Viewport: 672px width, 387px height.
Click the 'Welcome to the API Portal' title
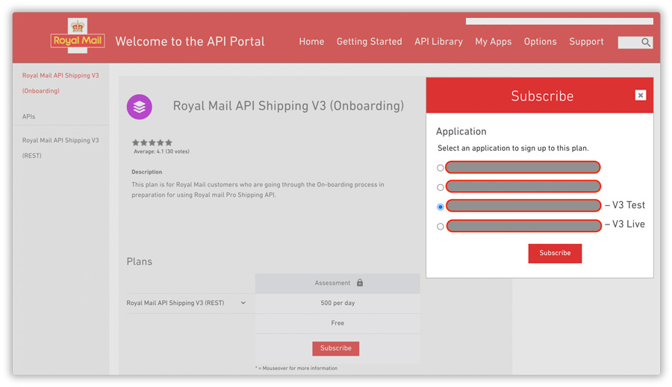pos(190,42)
